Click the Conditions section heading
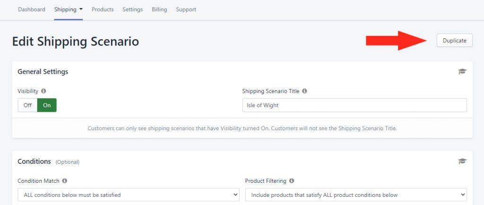Viewport: 484px width, 205px height. point(34,161)
